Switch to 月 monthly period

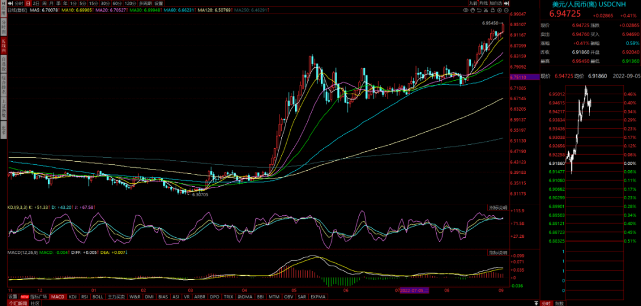click(x=52, y=4)
